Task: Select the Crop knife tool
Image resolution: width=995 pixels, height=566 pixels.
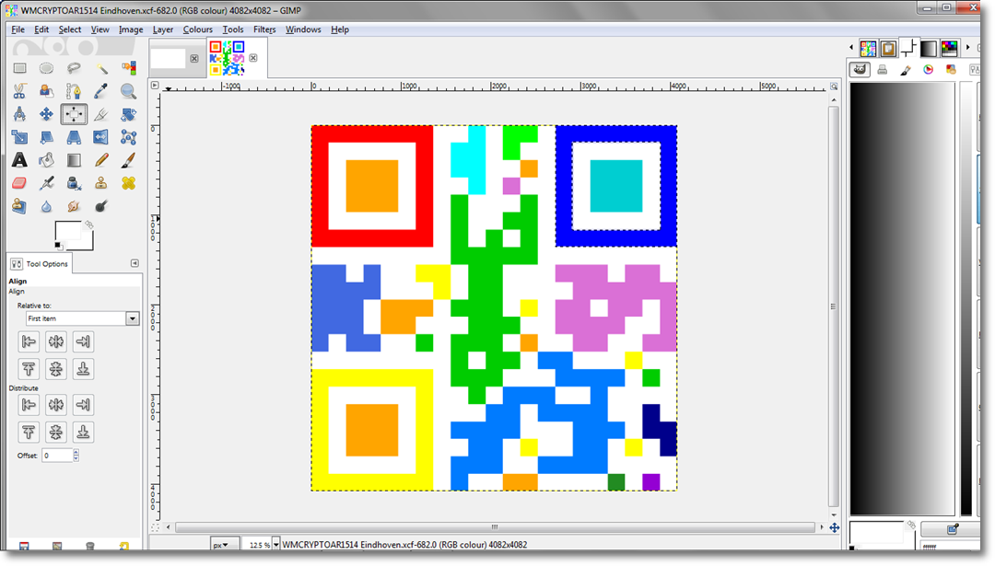Action: point(101,114)
